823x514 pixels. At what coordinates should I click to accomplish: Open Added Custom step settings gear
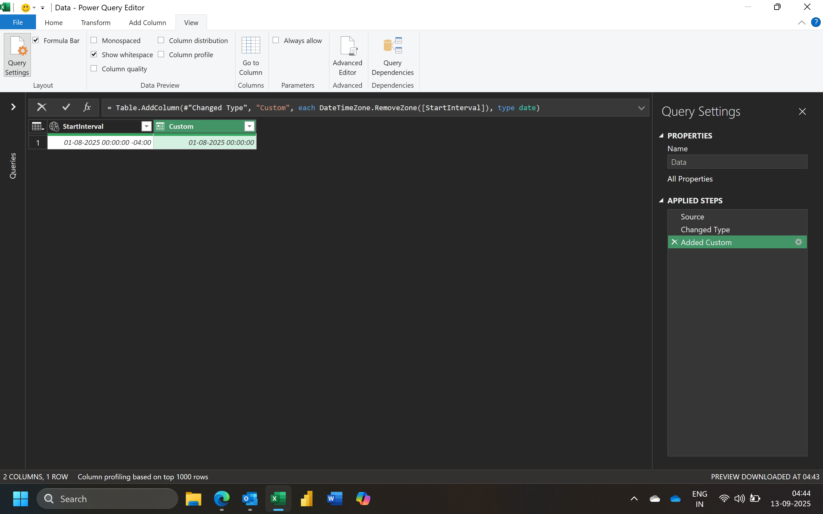tap(798, 242)
